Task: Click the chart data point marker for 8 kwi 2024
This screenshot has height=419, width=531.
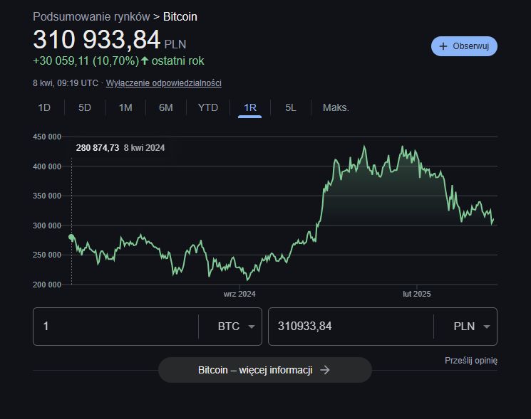Action: pos(71,237)
